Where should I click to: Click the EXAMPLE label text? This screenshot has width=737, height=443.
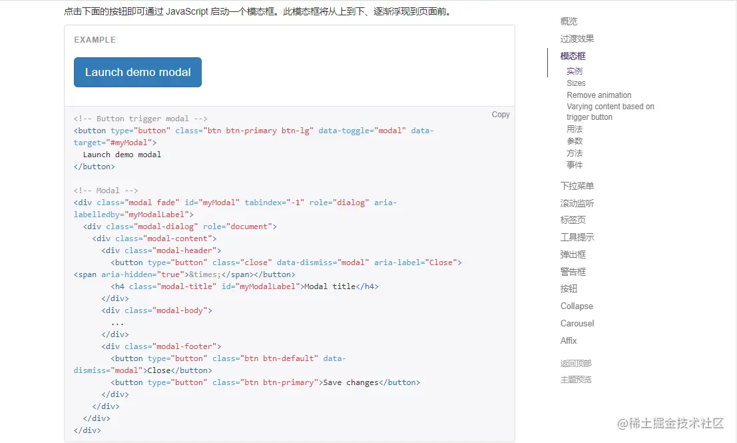(95, 40)
